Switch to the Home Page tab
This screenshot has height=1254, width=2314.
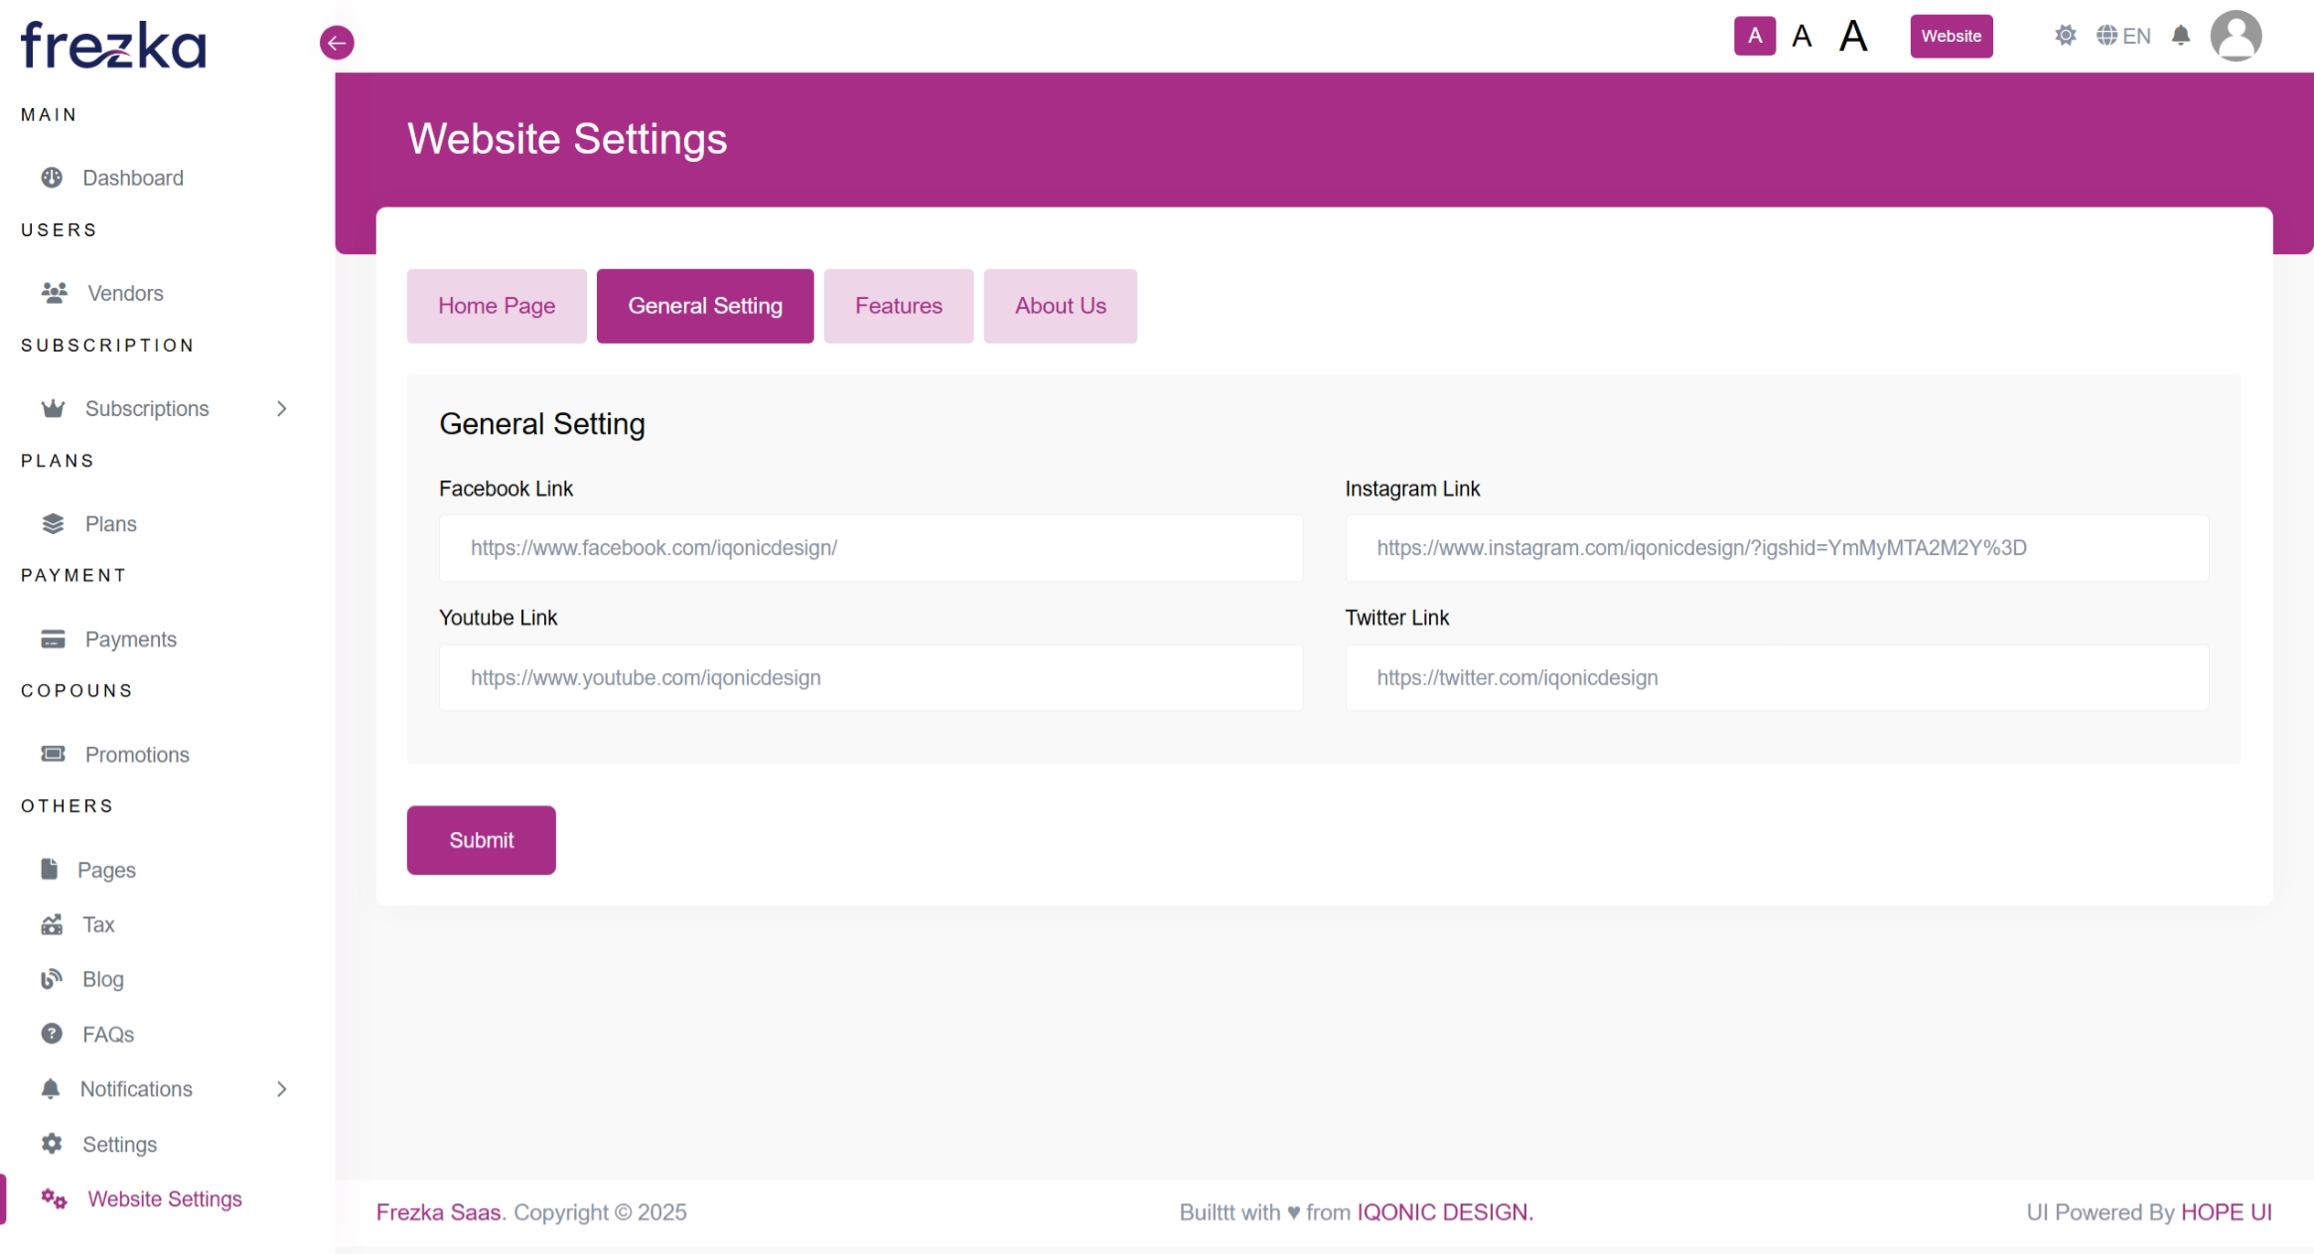[x=496, y=306]
